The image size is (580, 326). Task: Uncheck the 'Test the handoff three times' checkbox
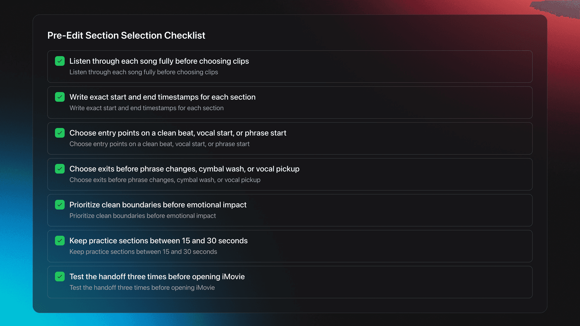click(60, 276)
